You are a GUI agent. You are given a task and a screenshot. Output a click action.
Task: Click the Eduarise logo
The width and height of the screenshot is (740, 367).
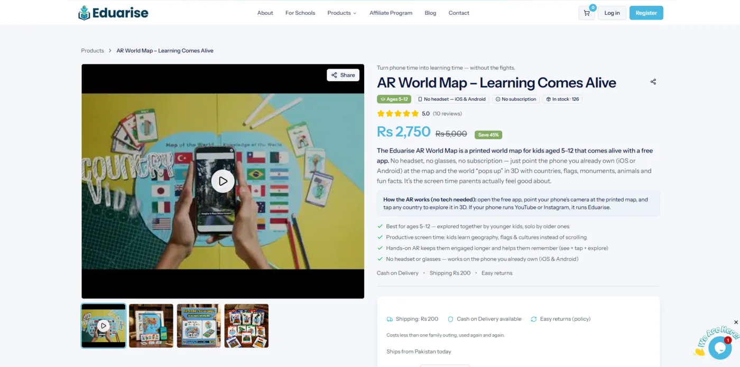[x=113, y=13]
